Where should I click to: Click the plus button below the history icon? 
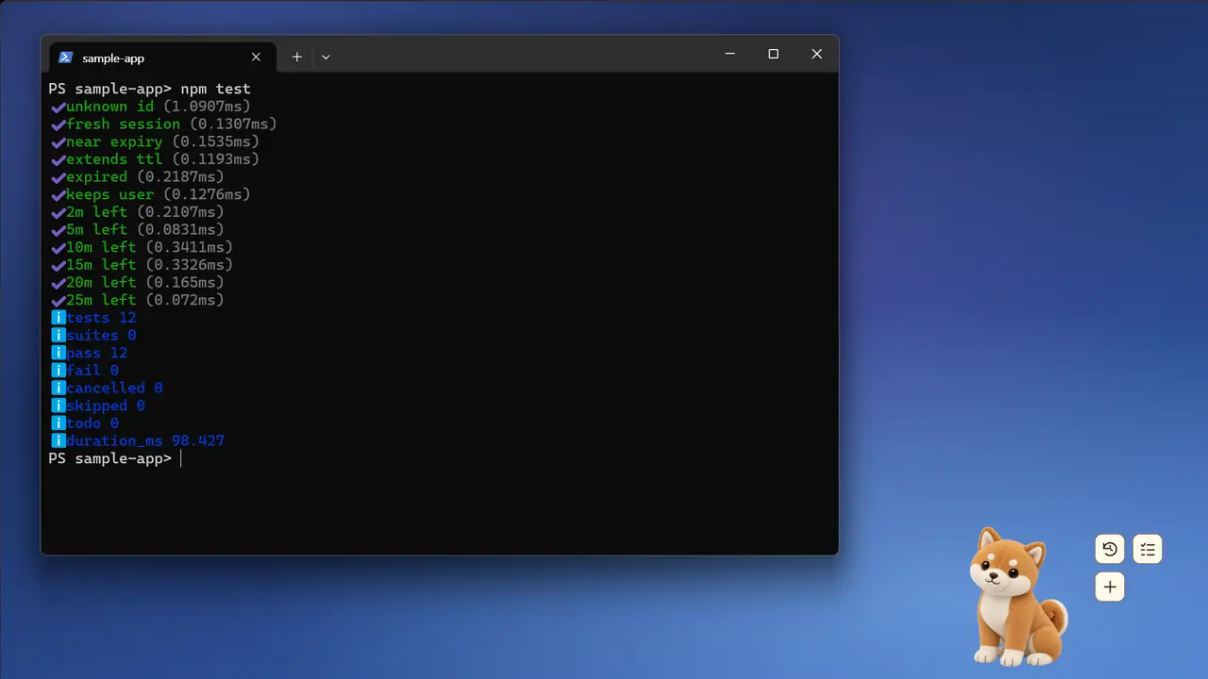point(1110,587)
